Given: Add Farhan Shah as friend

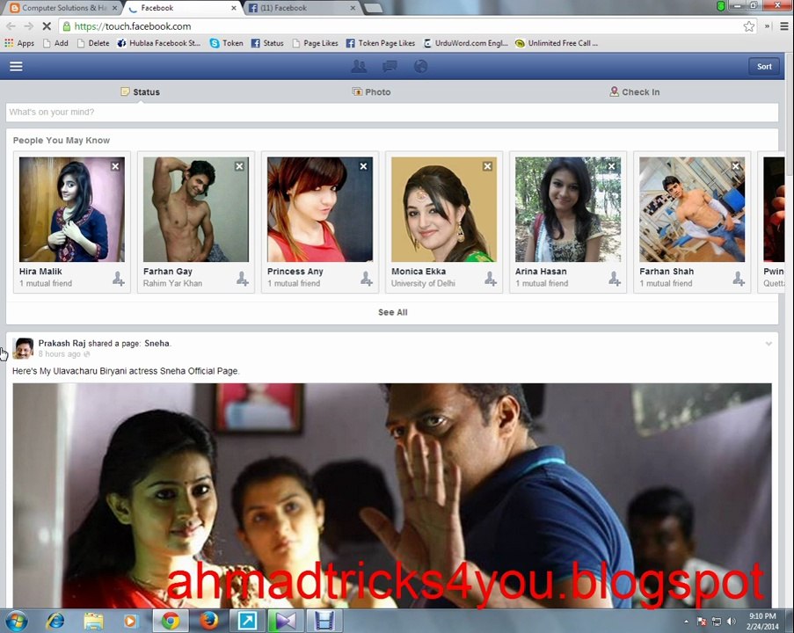Looking at the screenshot, I should [739, 279].
